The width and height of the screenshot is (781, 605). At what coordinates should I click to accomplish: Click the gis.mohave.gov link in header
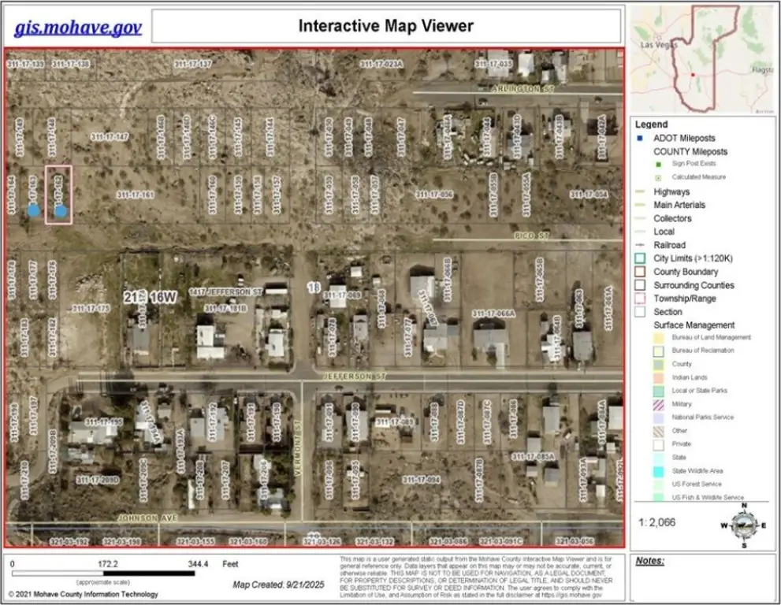point(78,28)
